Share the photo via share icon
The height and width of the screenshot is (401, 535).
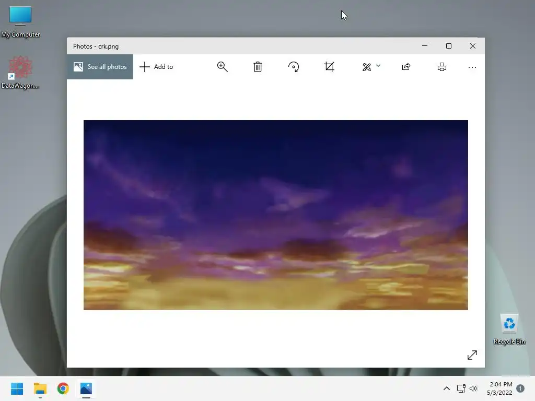point(406,67)
